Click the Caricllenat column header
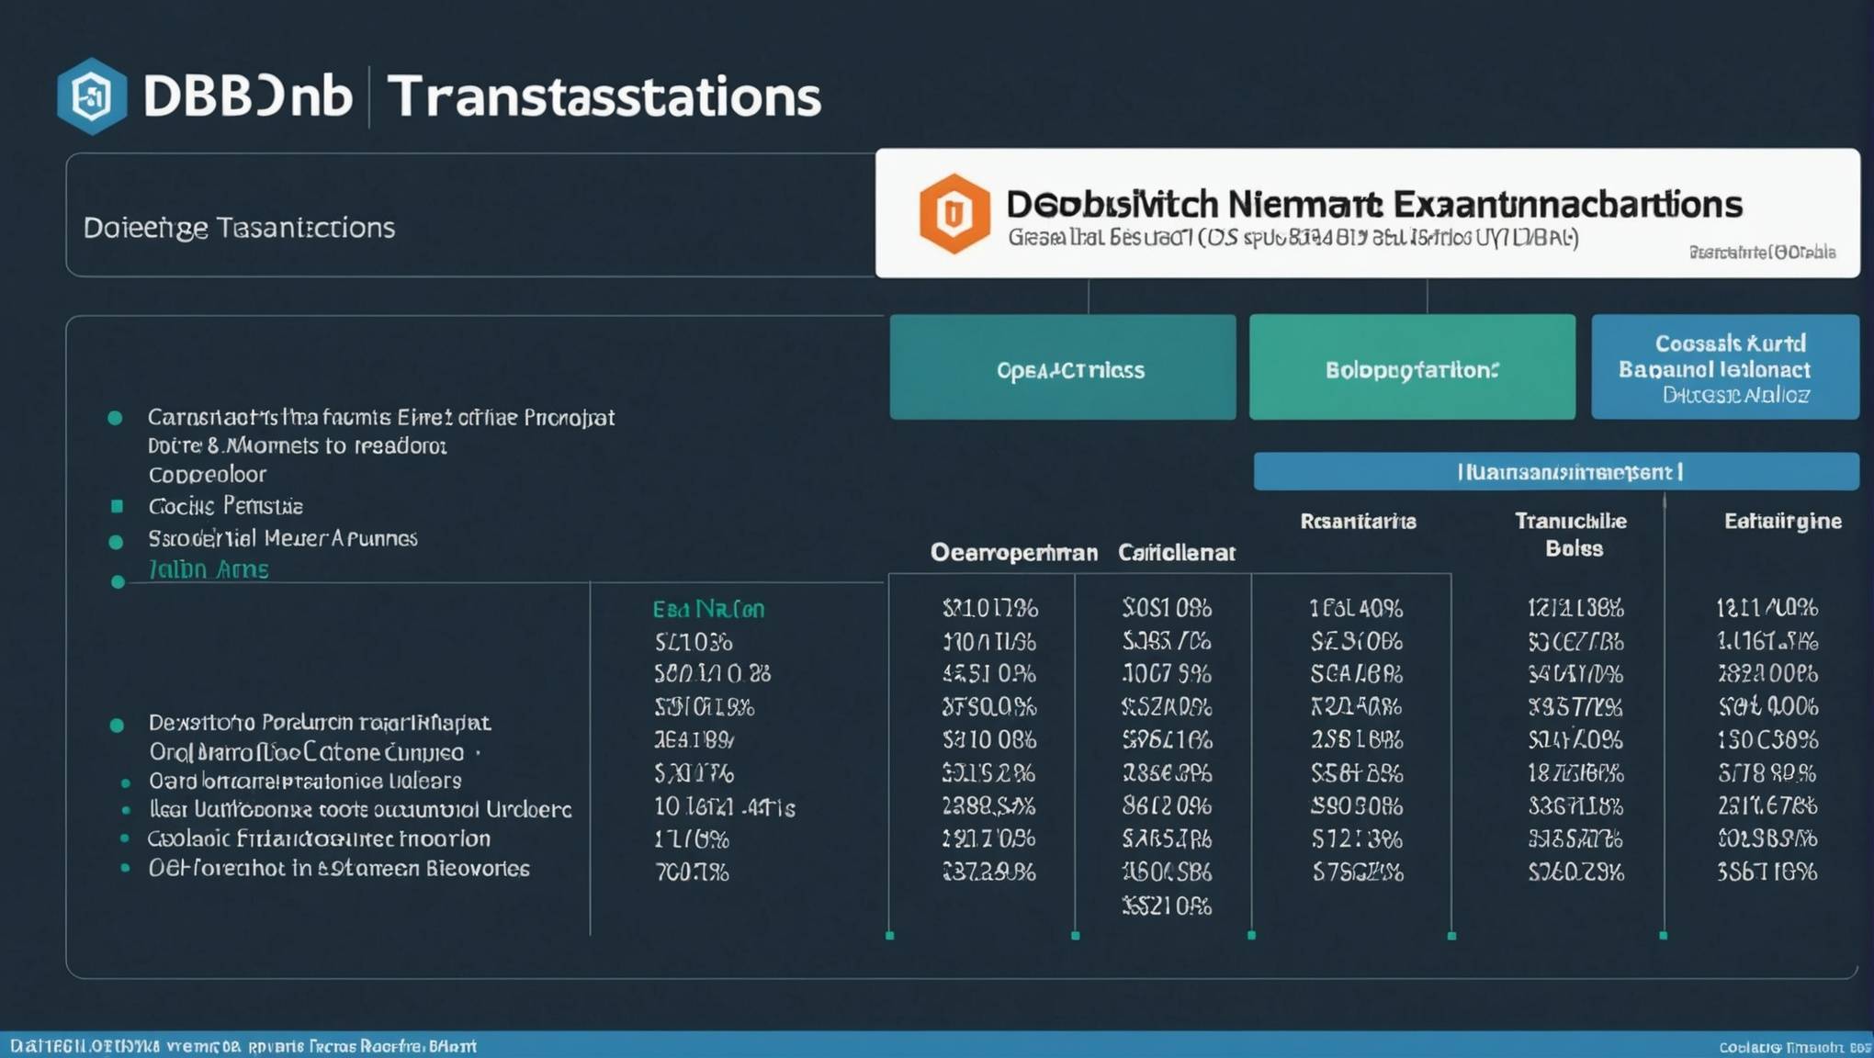The height and width of the screenshot is (1058, 1874). pyautogui.click(x=1177, y=553)
